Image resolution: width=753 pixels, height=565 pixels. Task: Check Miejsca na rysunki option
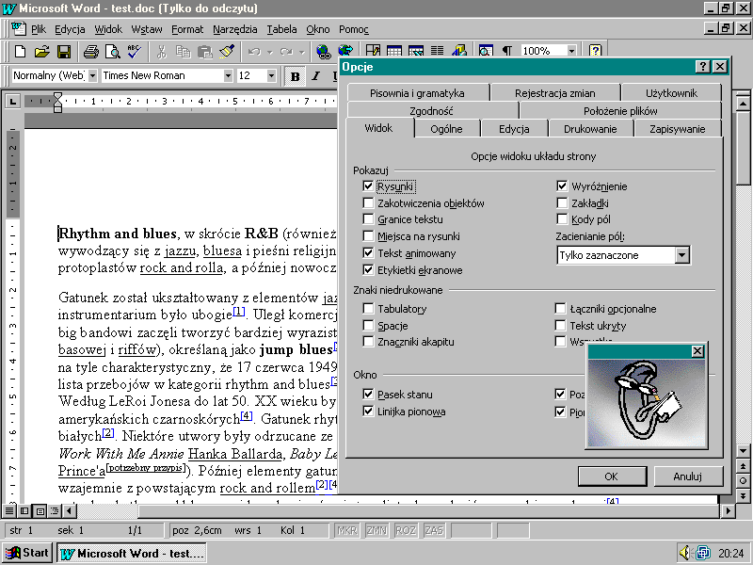pyautogui.click(x=368, y=236)
